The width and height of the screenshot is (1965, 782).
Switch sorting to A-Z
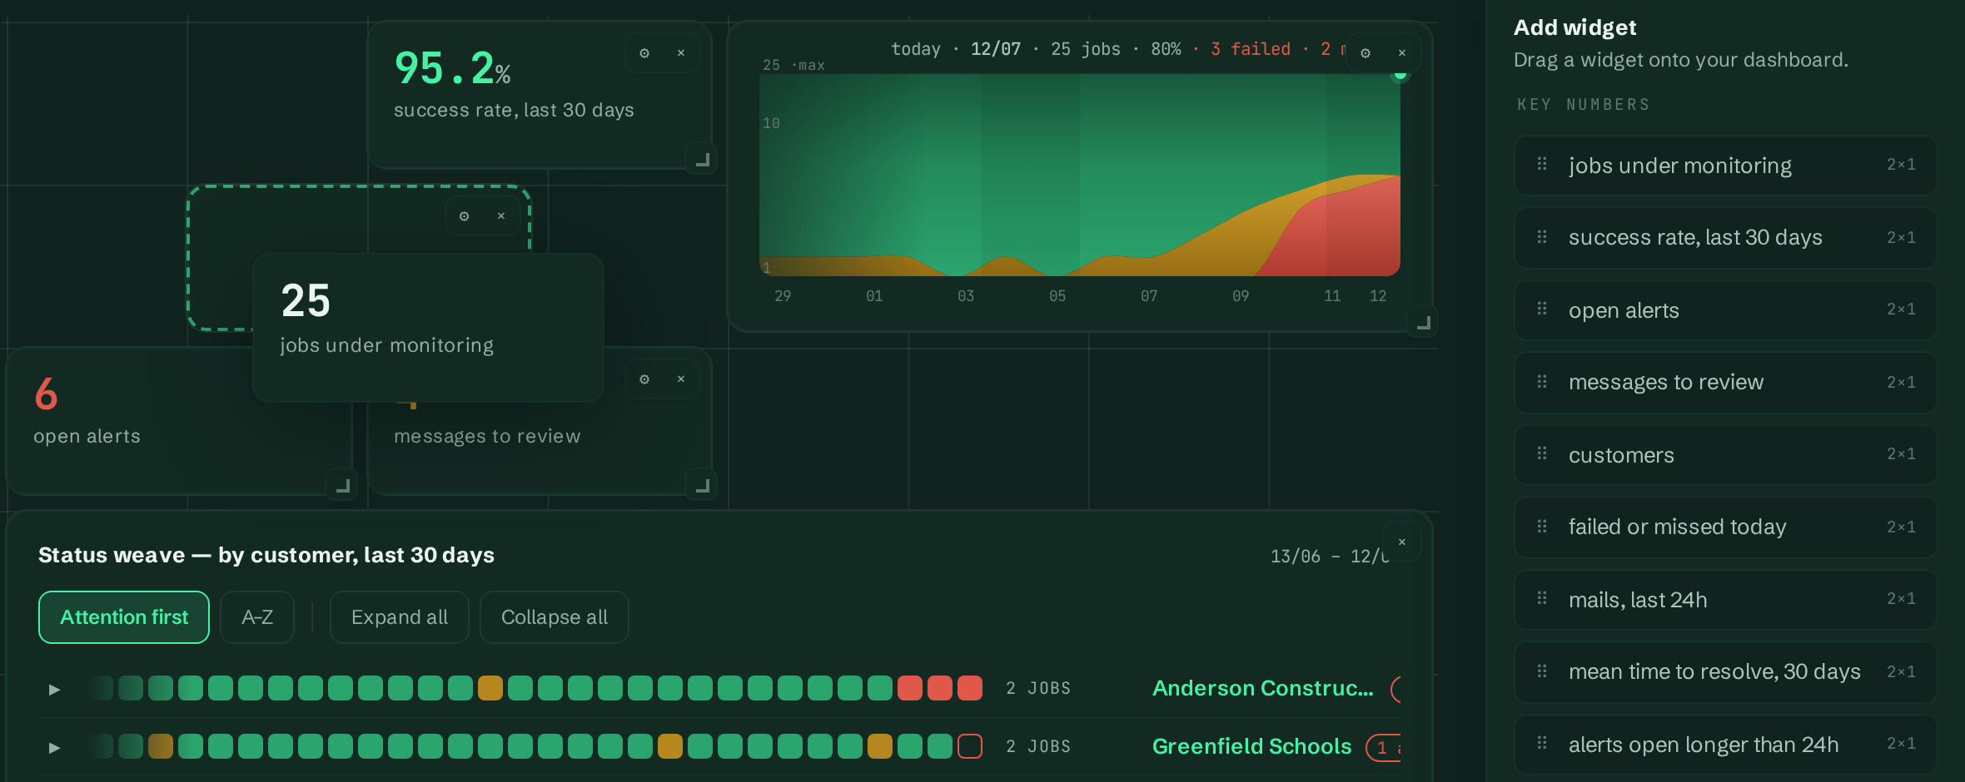pos(257,617)
